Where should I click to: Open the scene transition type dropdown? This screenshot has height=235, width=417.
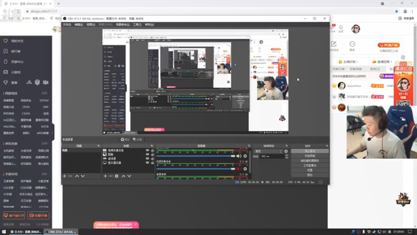(268, 151)
